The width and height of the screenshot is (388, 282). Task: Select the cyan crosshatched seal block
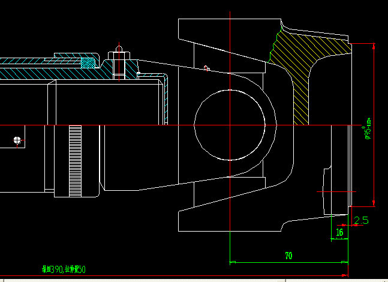click(88, 62)
